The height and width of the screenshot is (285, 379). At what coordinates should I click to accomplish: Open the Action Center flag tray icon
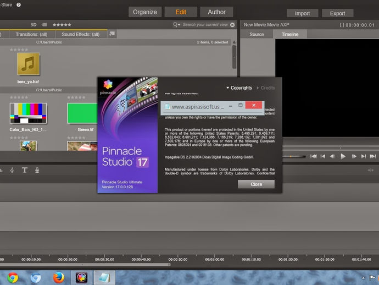pos(372,277)
